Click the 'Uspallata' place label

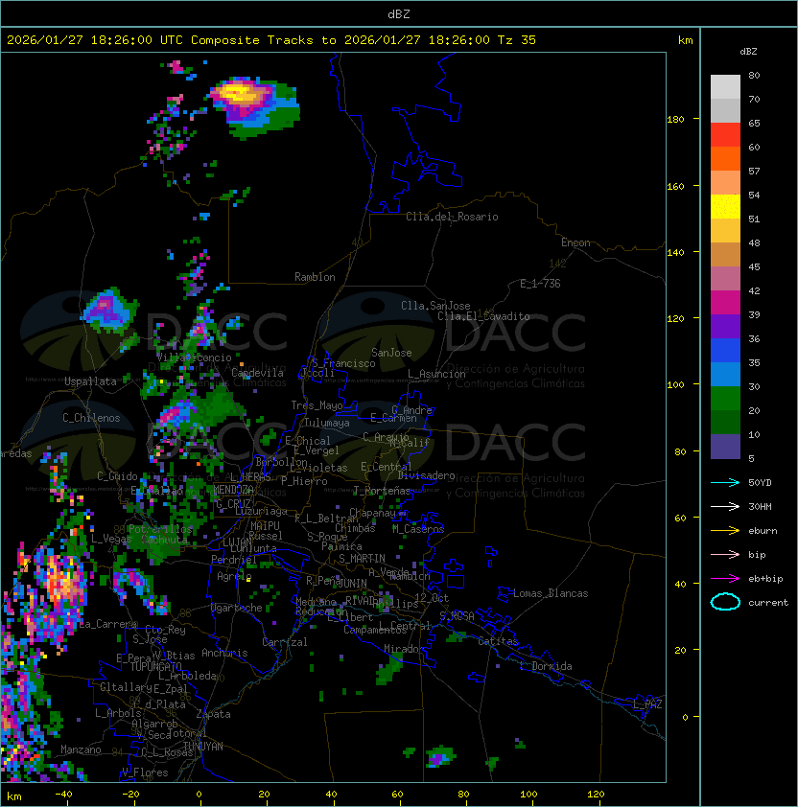[90, 381]
